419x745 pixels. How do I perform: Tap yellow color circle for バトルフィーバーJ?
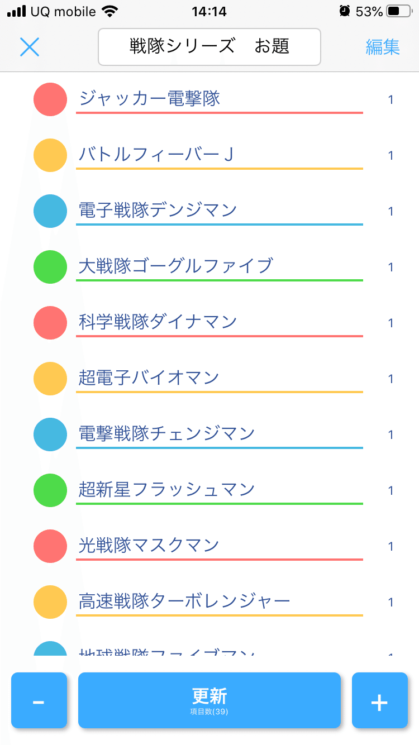coord(50,155)
